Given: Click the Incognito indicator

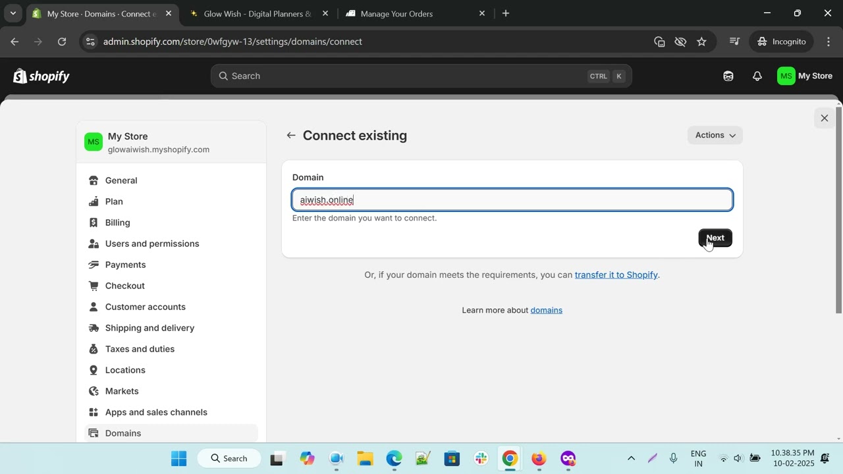Looking at the screenshot, I should [781, 41].
